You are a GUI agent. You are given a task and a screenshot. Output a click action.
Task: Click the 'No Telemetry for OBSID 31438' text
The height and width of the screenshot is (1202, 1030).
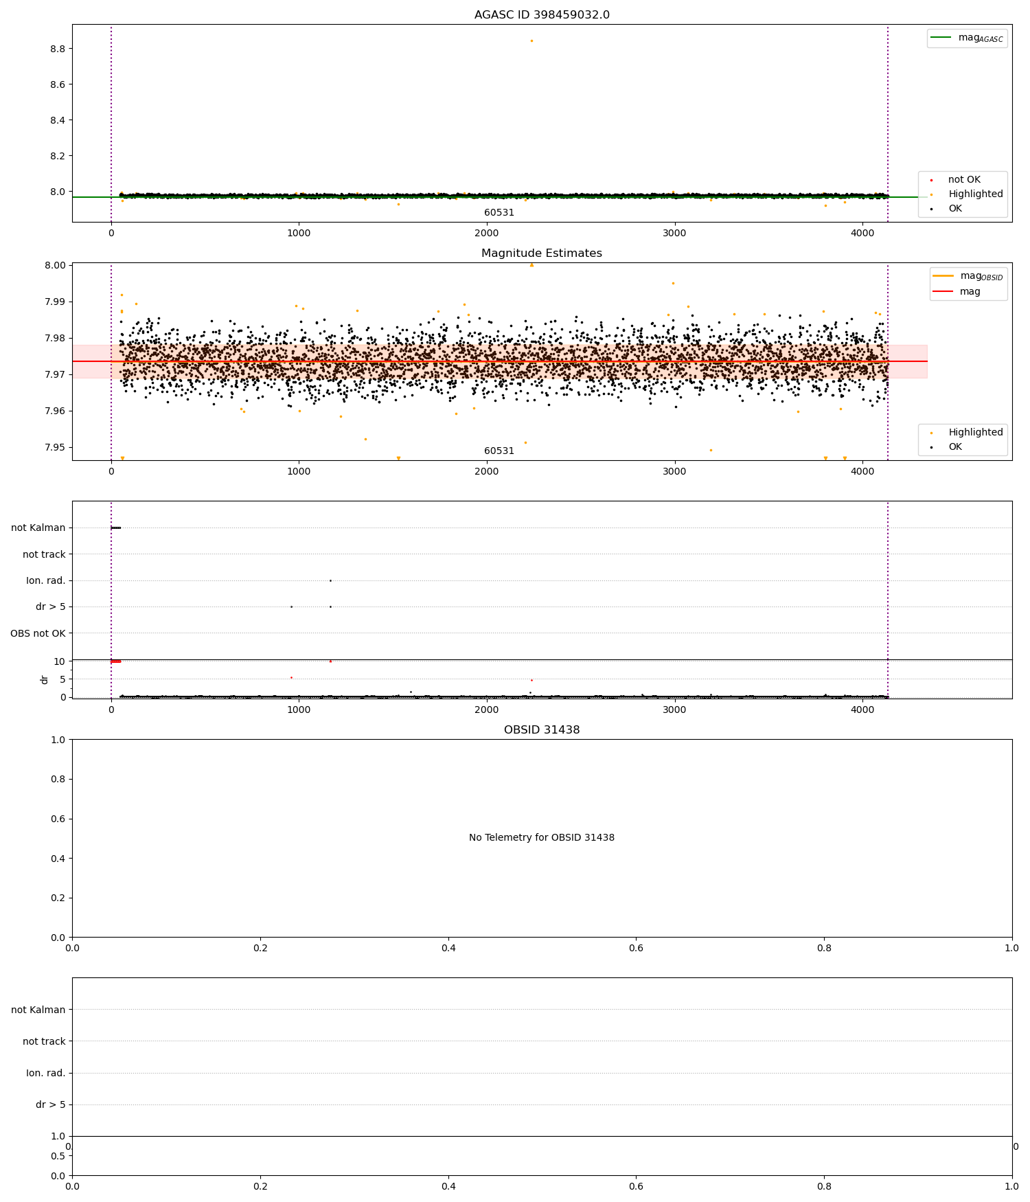point(542,837)
